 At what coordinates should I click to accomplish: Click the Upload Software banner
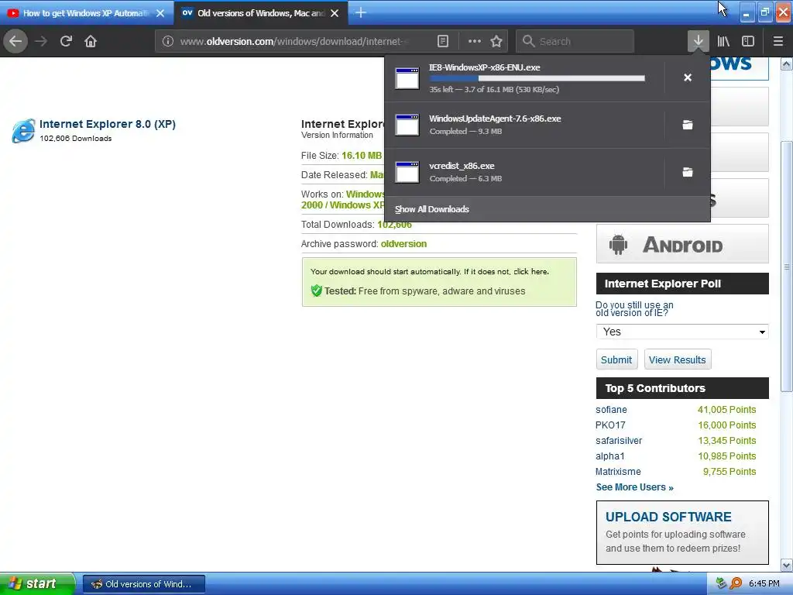[x=682, y=533]
